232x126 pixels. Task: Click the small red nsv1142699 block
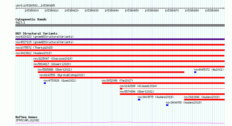click(121, 89)
